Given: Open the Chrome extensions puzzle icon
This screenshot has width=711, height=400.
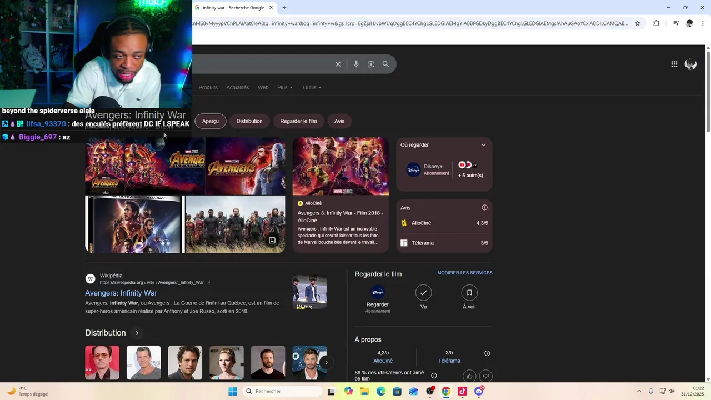Looking at the screenshot, I should coord(656,23).
